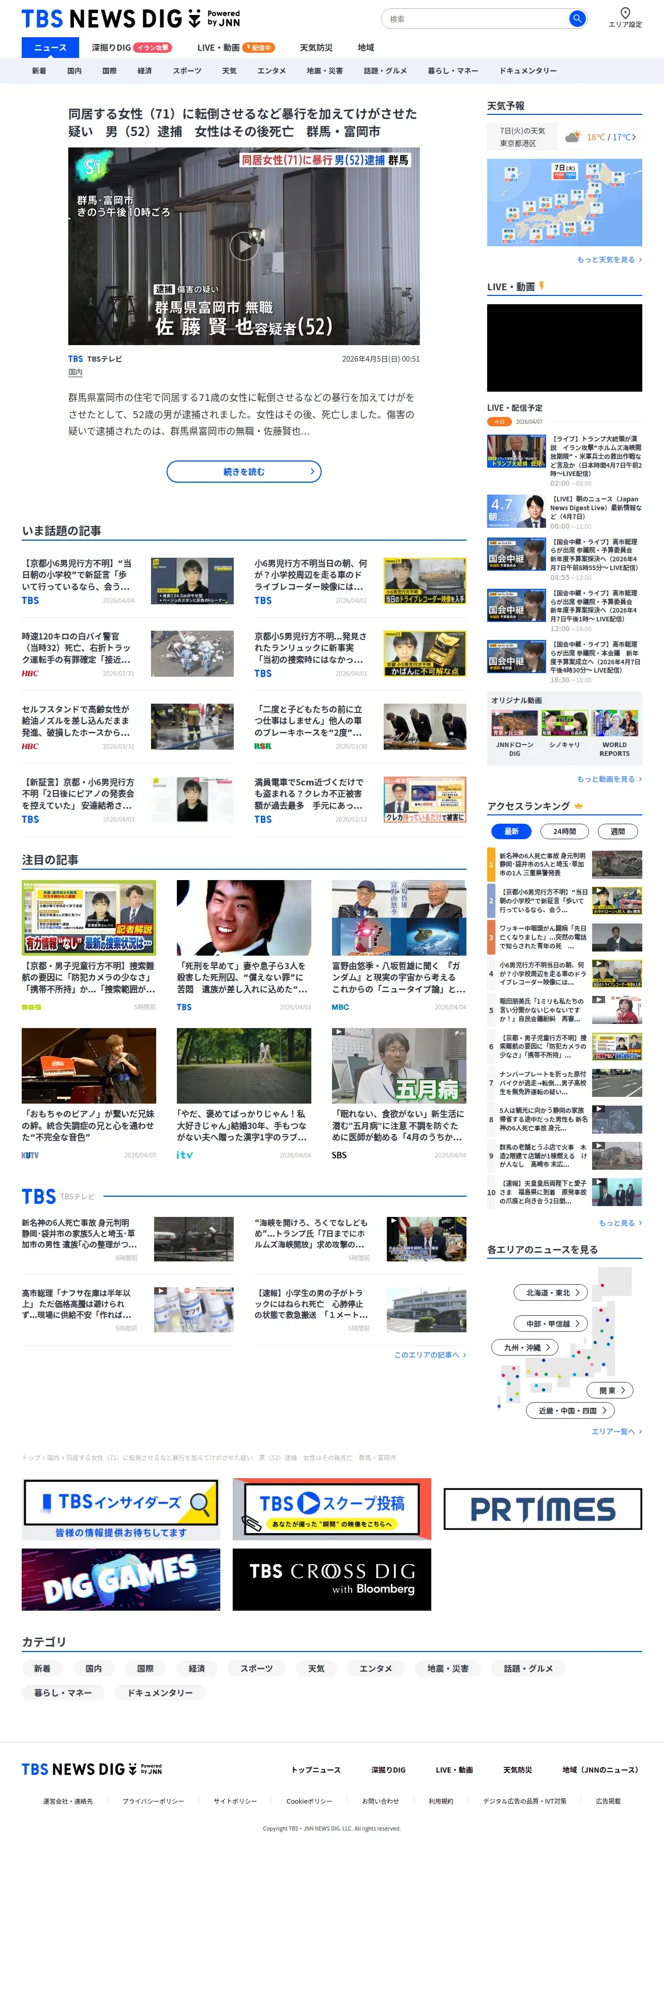Open PR TIMES banner

[542, 1509]
